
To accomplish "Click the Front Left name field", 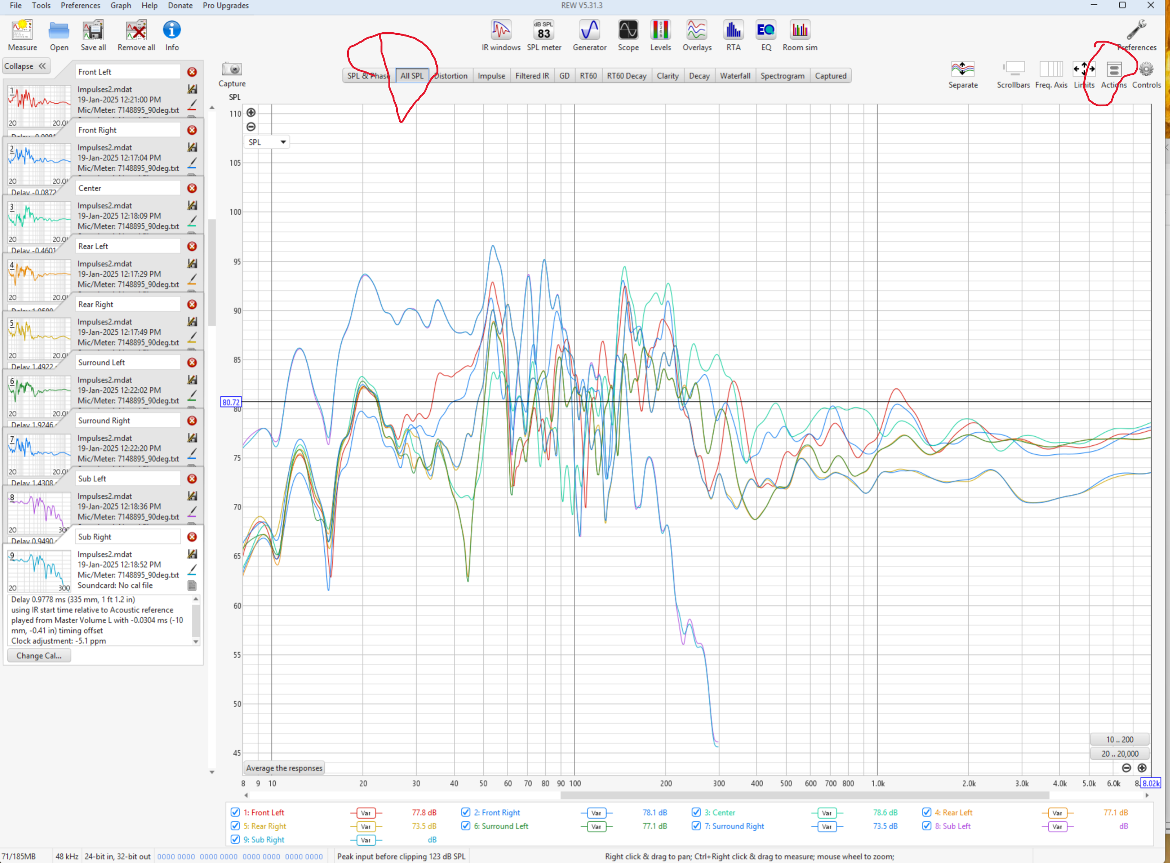I will [x=128, y=72].
